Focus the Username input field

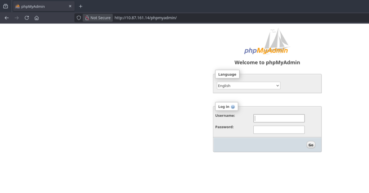coord(279,118)
